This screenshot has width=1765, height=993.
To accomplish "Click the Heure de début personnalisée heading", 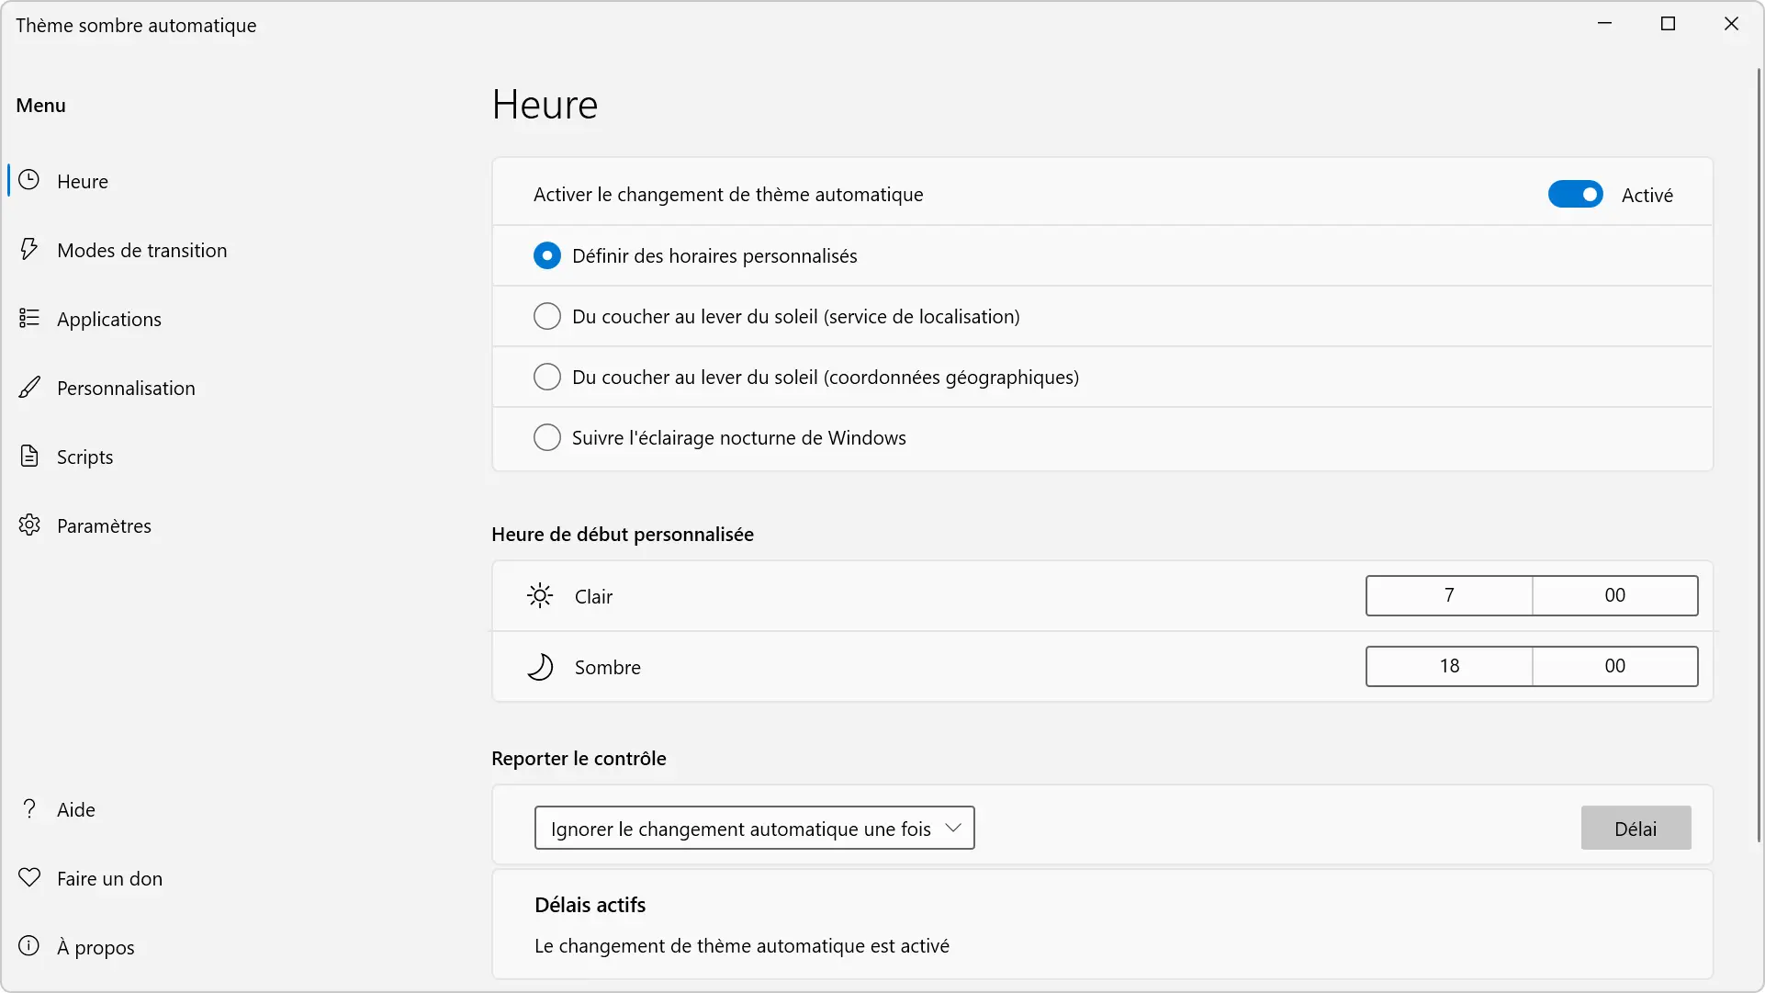I will (623, 535).
